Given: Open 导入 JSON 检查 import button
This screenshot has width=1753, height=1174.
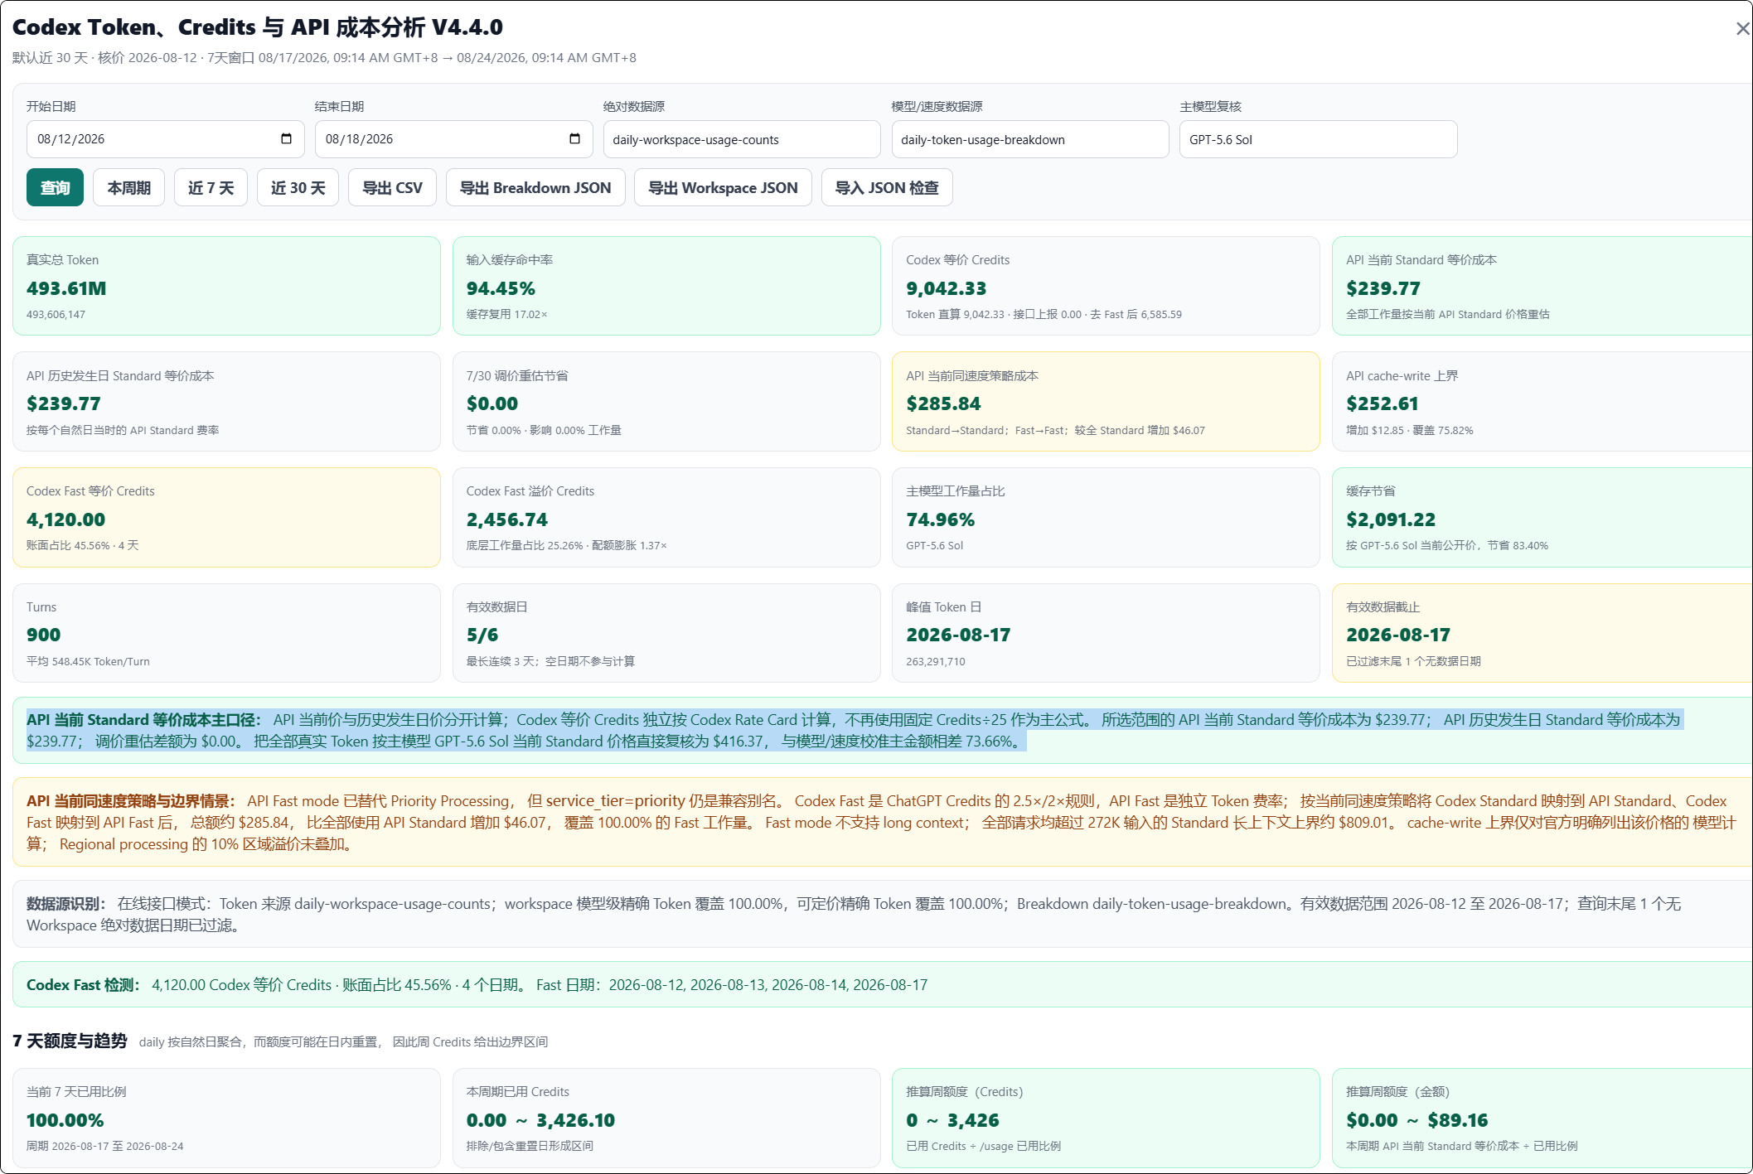Looking at the screenshot, I should click(887, 188).
